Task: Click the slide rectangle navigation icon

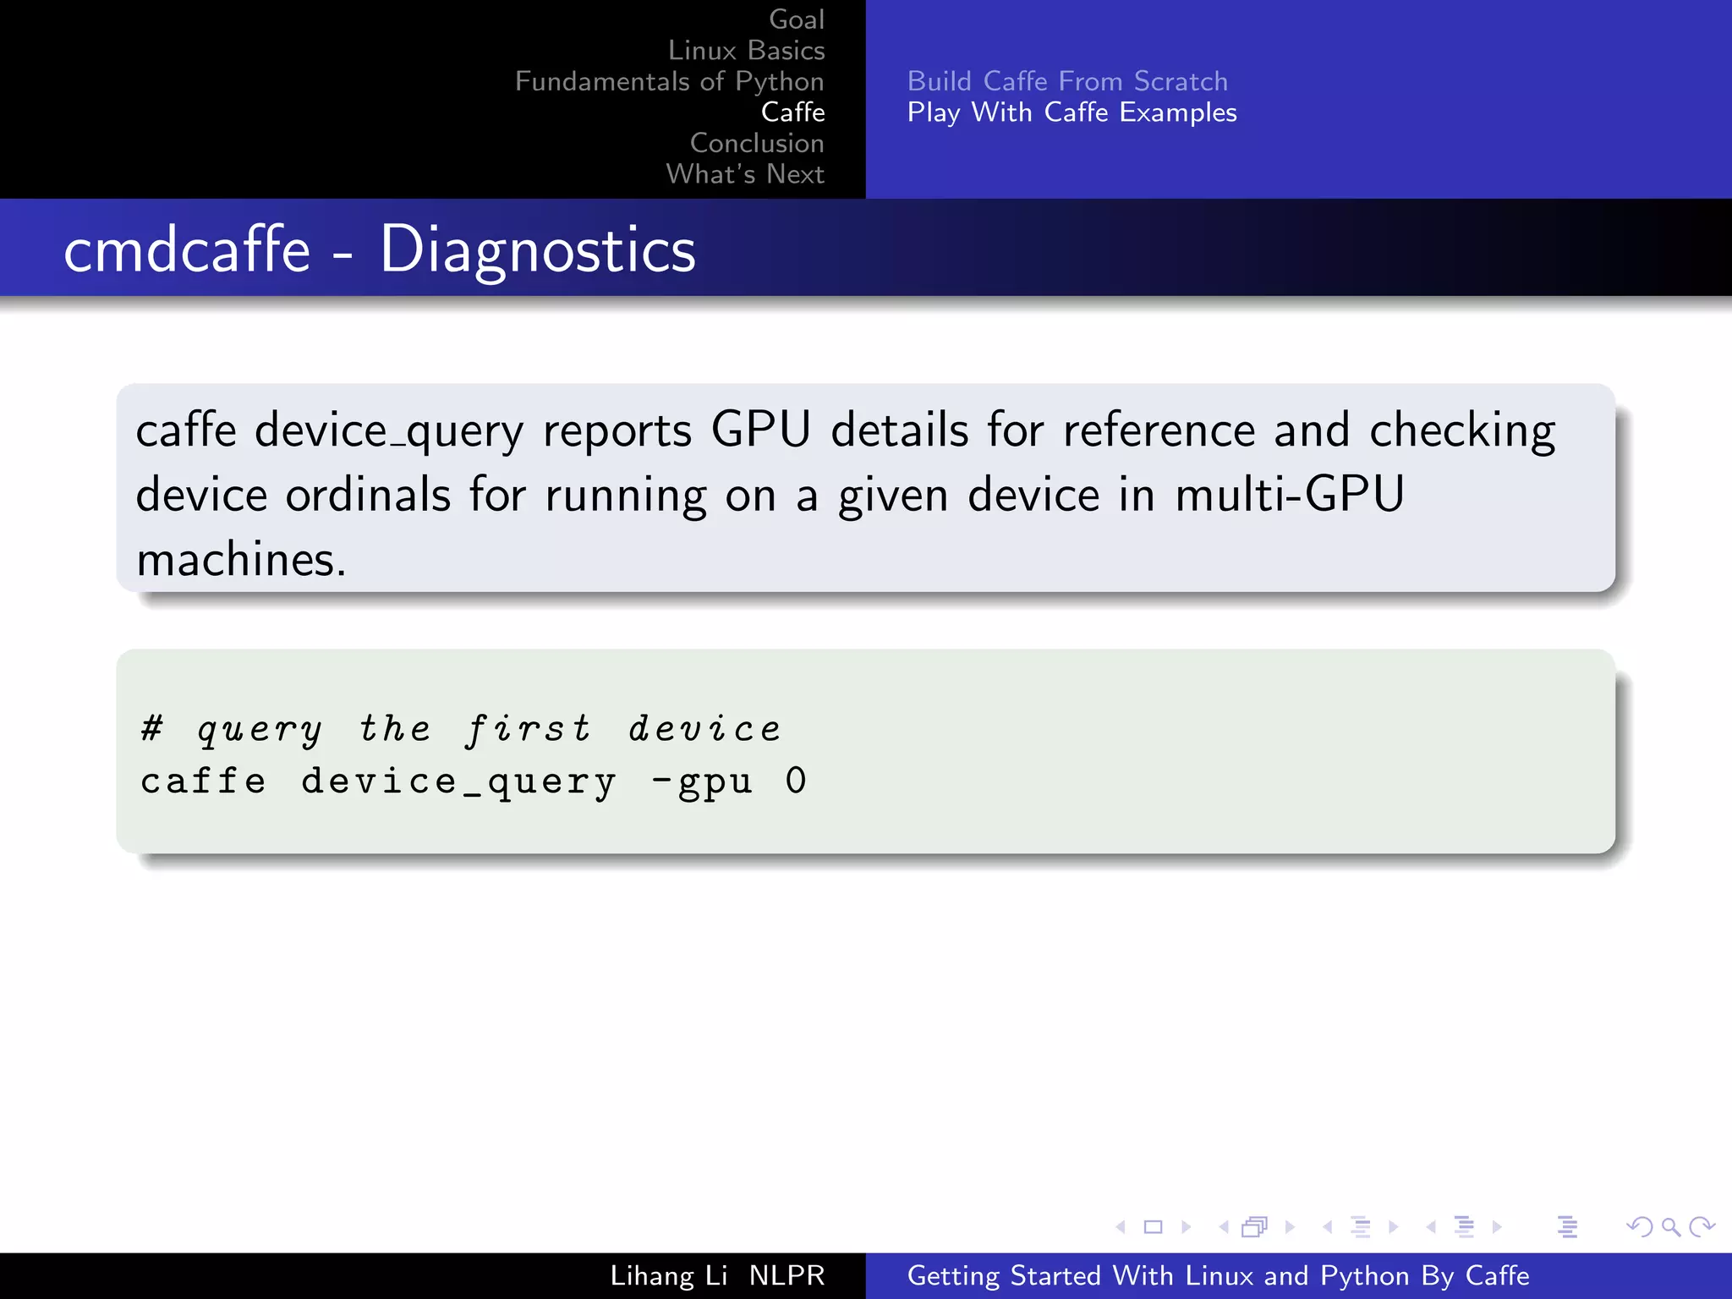Action: pos(1153,1226)
